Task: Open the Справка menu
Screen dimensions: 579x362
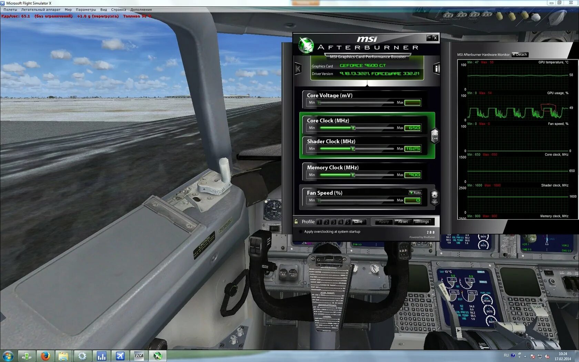Action: pos(119,10)
